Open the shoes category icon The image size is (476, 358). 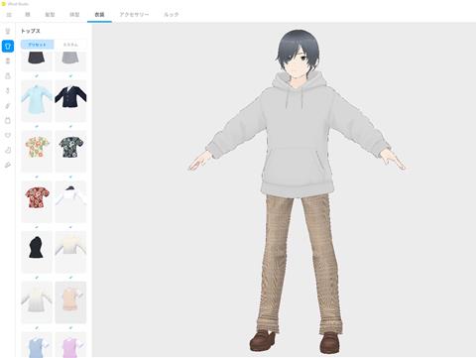(8, 165)
